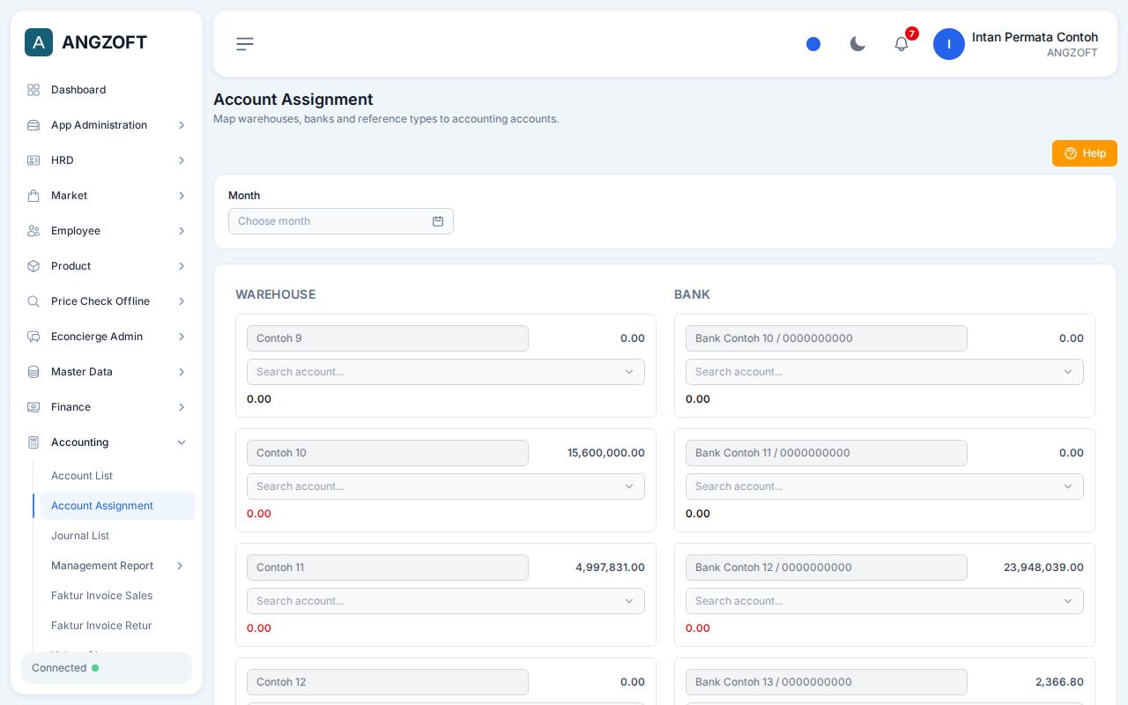Open Search account dropdown for Bank Contoh 12
Viewport: 1128px width, 705px height.
tap(885, 601)
